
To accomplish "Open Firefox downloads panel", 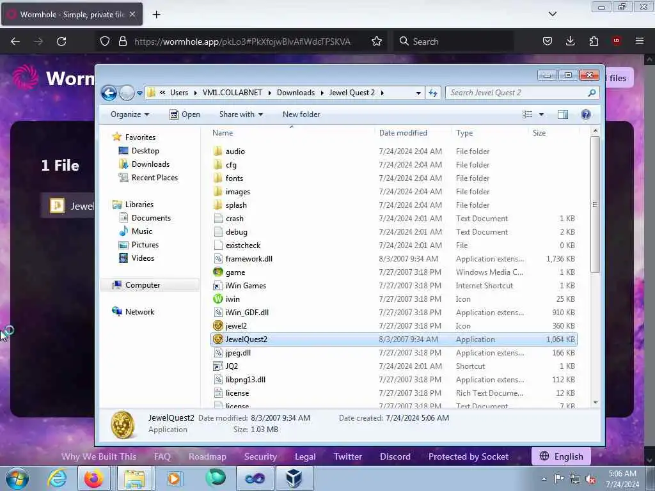I will pos(570,41).
